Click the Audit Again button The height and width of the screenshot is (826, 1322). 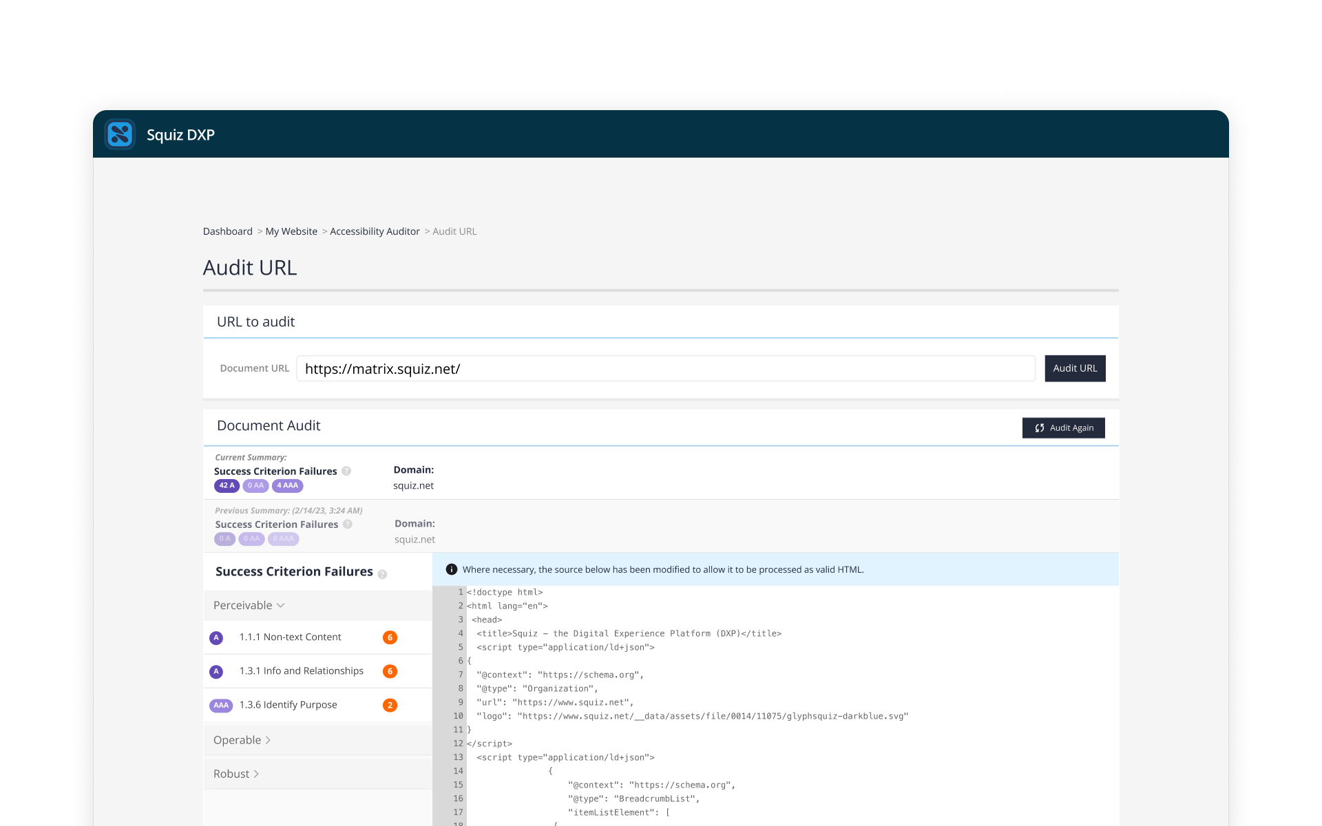tap(1063, 427)
